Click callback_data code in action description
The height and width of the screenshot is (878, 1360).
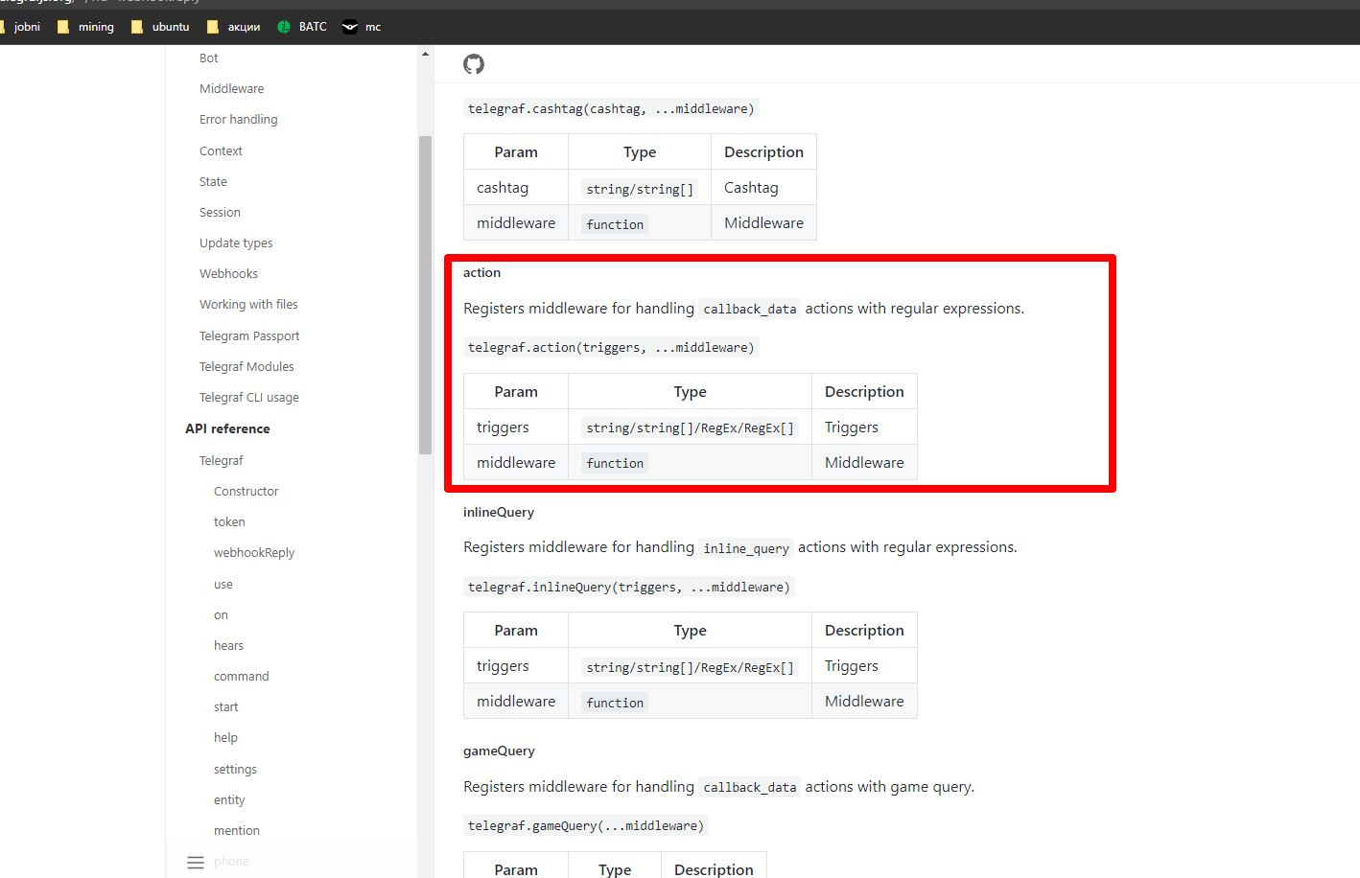click(750, 310)
